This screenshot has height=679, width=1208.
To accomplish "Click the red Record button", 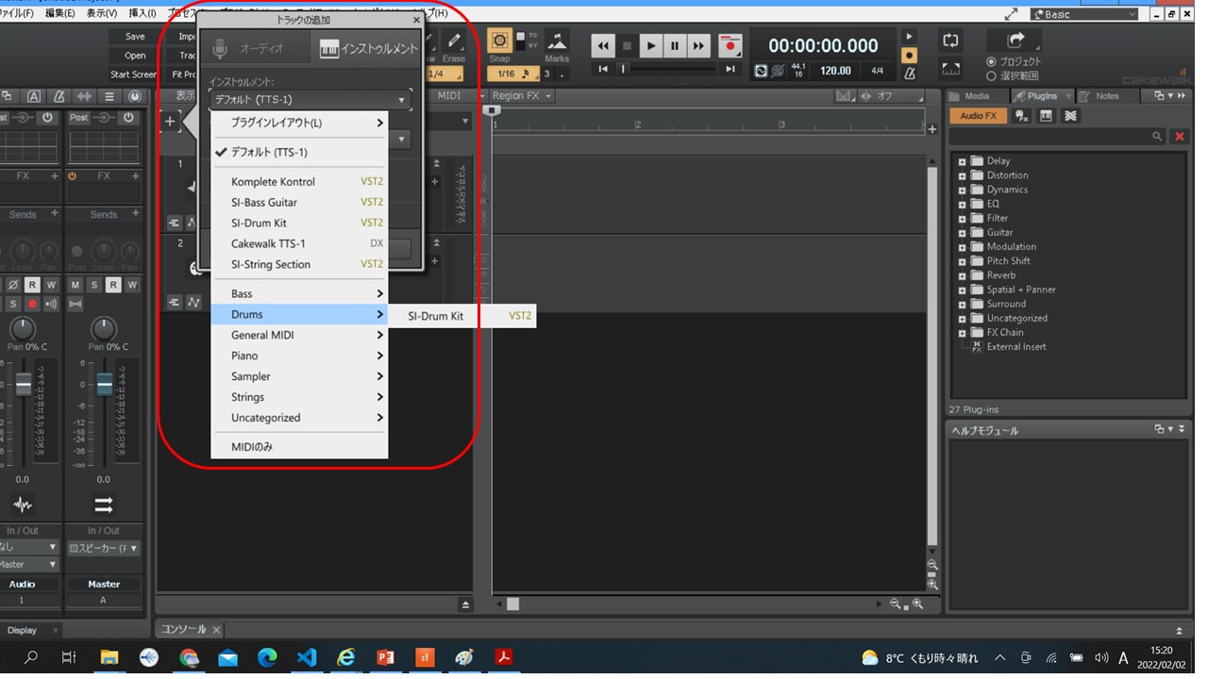I will (x=730, y=45).
